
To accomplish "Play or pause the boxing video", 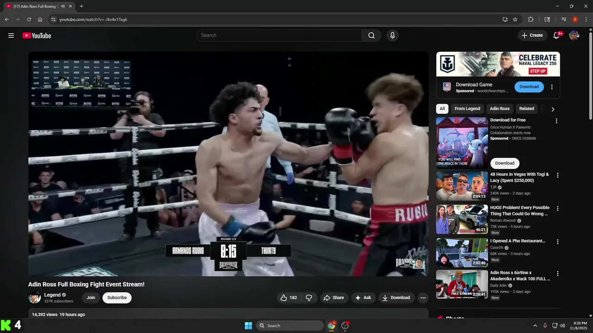I will 228,164.
